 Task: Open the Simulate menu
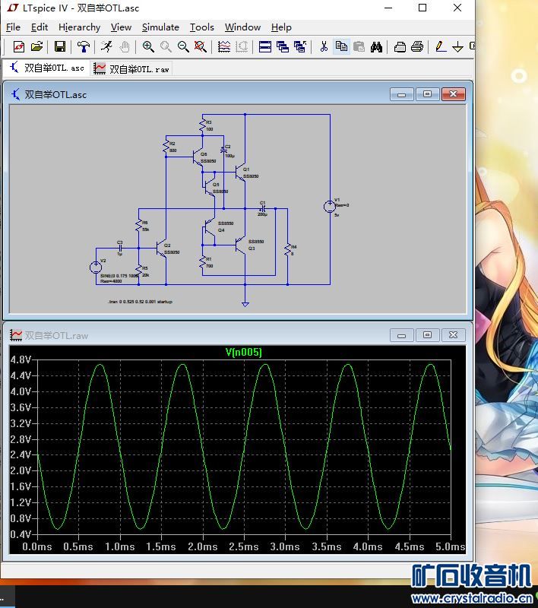tap(160, 27)
